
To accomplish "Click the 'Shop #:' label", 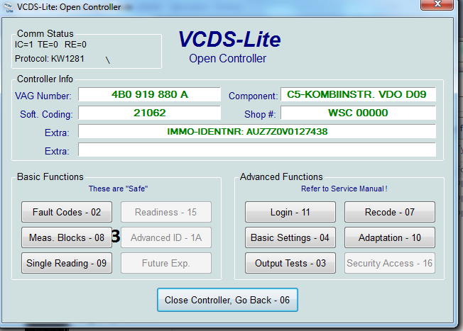I will click(260, 114).
